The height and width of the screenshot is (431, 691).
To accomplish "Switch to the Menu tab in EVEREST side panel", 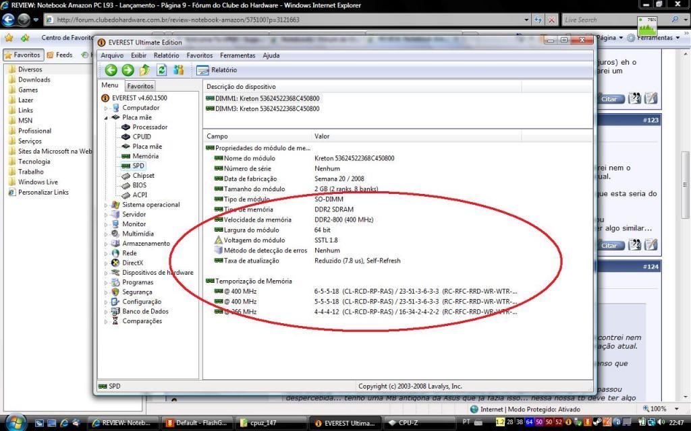I will click(x=110, y=86).
